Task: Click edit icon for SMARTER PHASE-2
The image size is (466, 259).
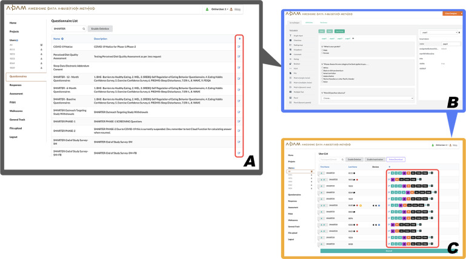Action: click(x=239, y=132)
